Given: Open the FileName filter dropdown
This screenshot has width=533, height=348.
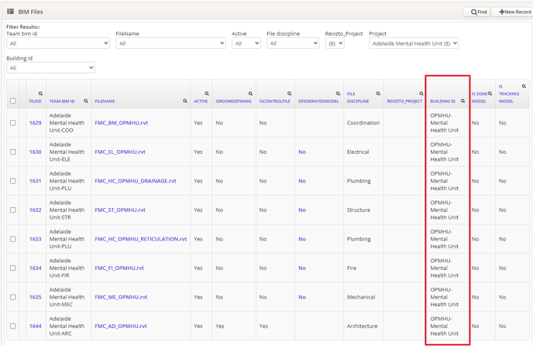Looking at the screenshot, I should [170, 43].
